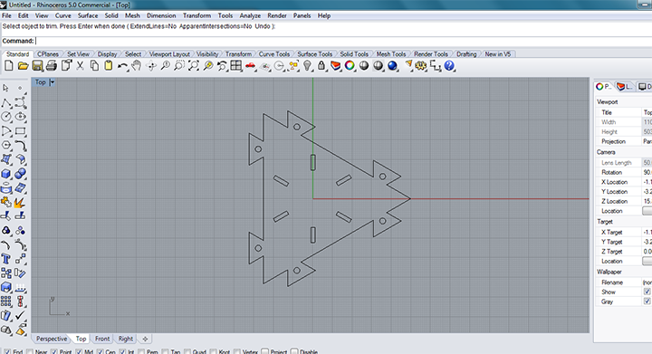Toggle the Cen osnap checkbox
Viewport: 652px width, 354px height.
coord(100,352)
